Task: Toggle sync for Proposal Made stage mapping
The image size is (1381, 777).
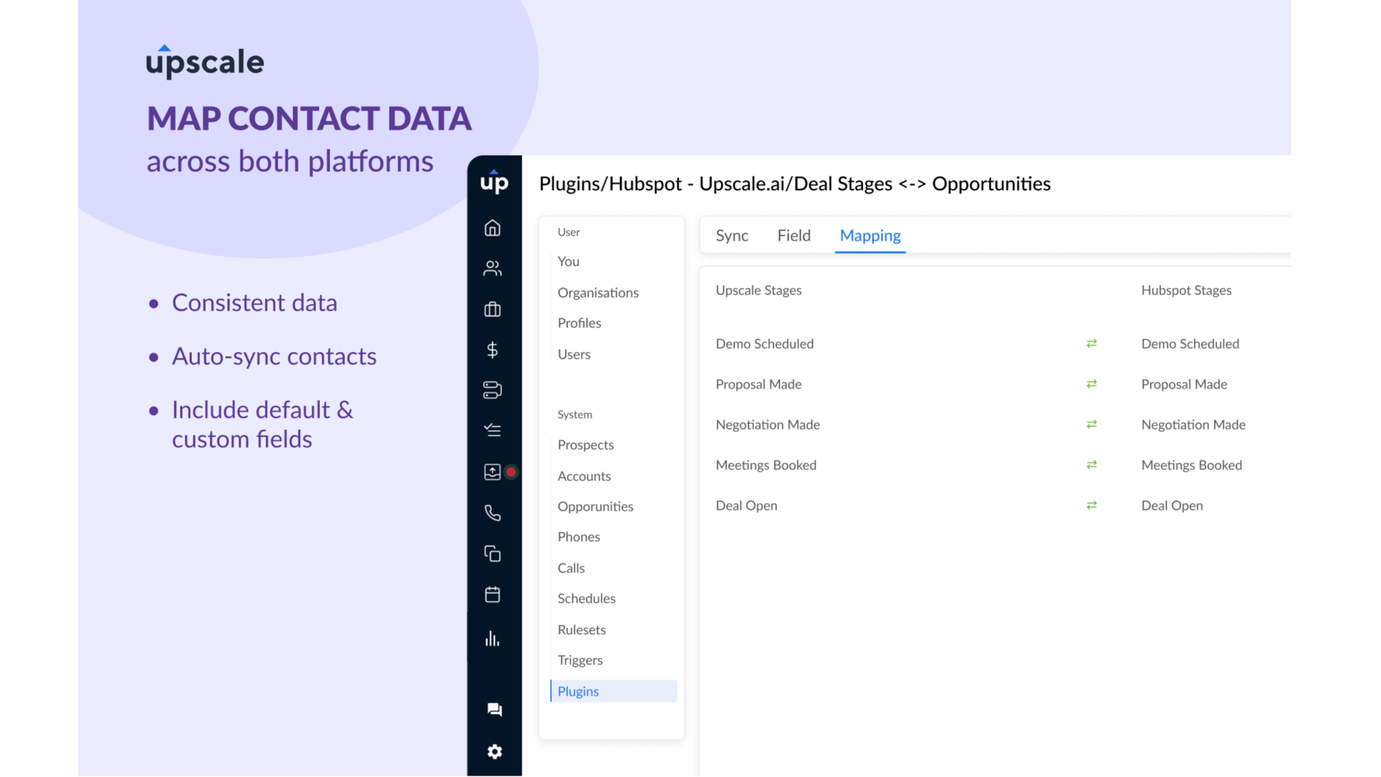Action: [x=1091, y=384]
